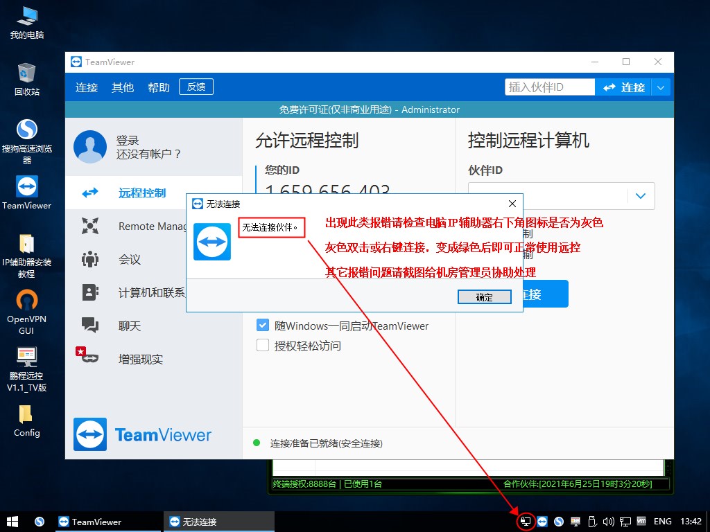710x532 pixels.
Task: Click the TeamViewer logo at sidebar bottom
Action: click(x=142, y=434)
